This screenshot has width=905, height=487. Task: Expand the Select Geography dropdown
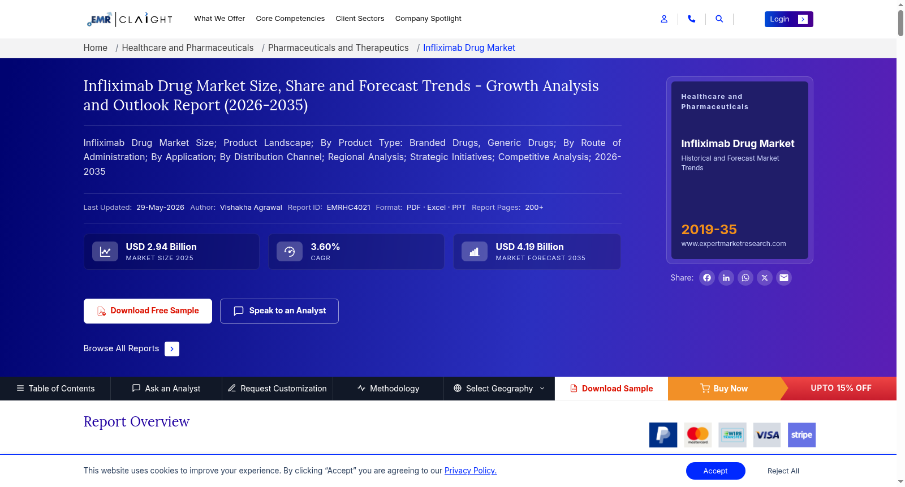click(499, 389)
